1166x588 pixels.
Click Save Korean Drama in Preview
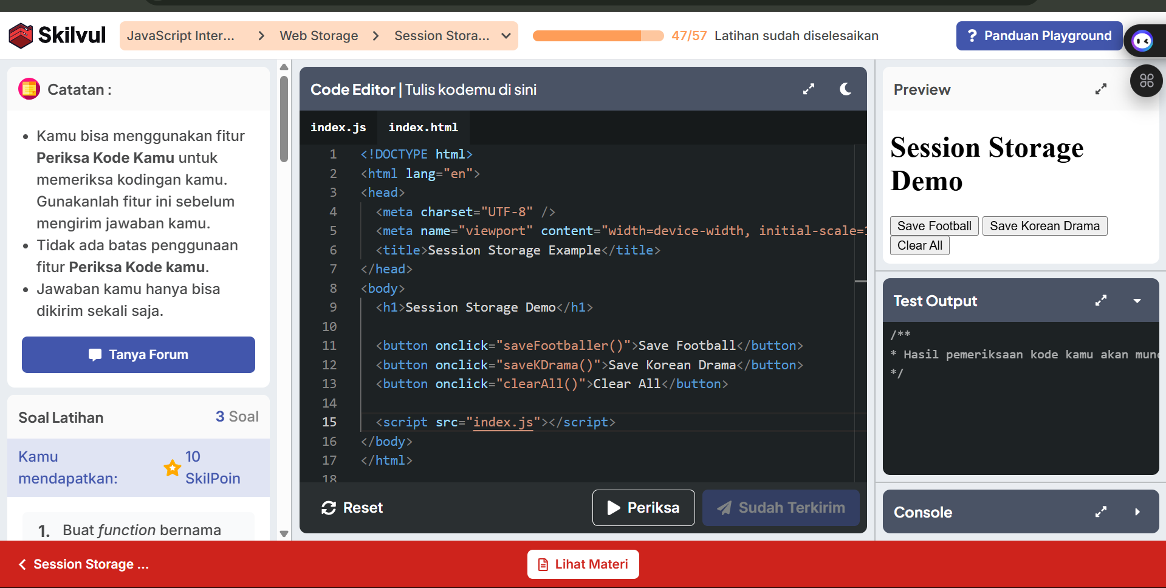coord(1044,226)
